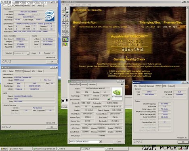
Task: Click the GPU Clock value in GPU-Z
Action: (x=85, y=128)
